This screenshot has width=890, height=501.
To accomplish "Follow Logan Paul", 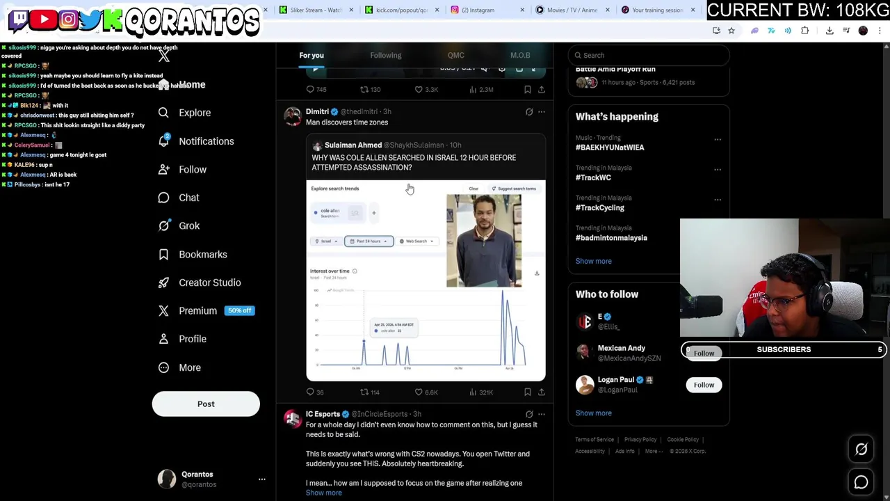I will click(x=704, y=385).
